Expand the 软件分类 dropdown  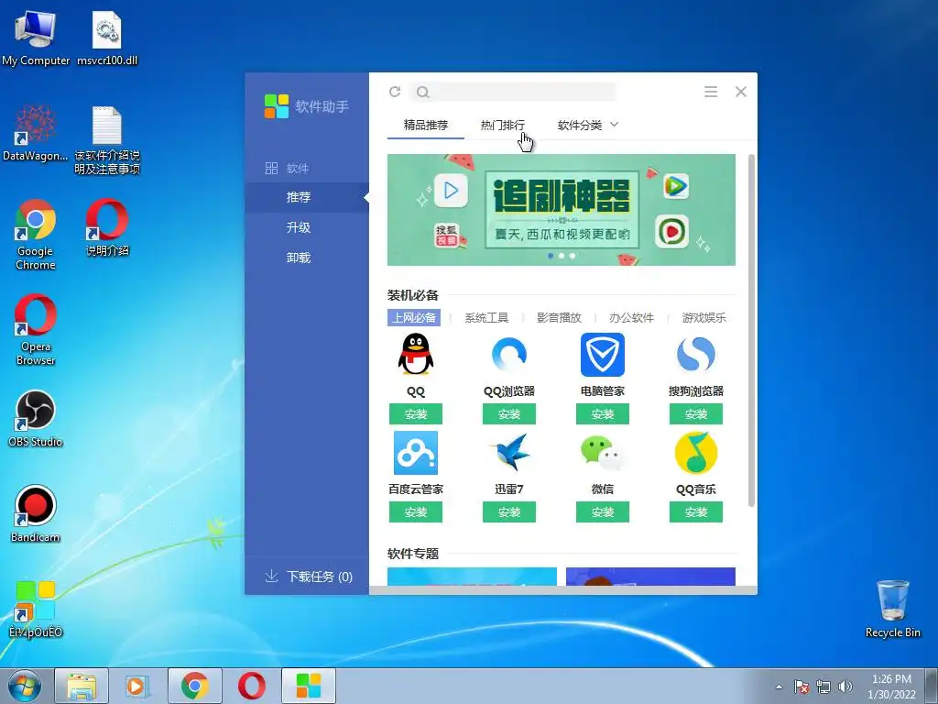pos(588,125)
